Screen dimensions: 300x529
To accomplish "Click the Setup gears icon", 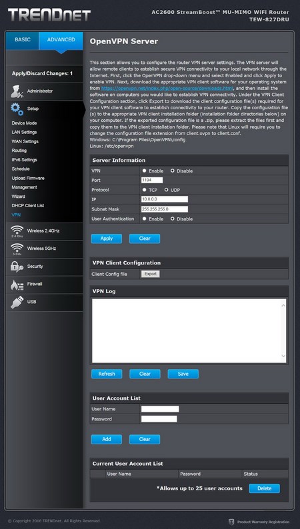I will coord(17,109).
